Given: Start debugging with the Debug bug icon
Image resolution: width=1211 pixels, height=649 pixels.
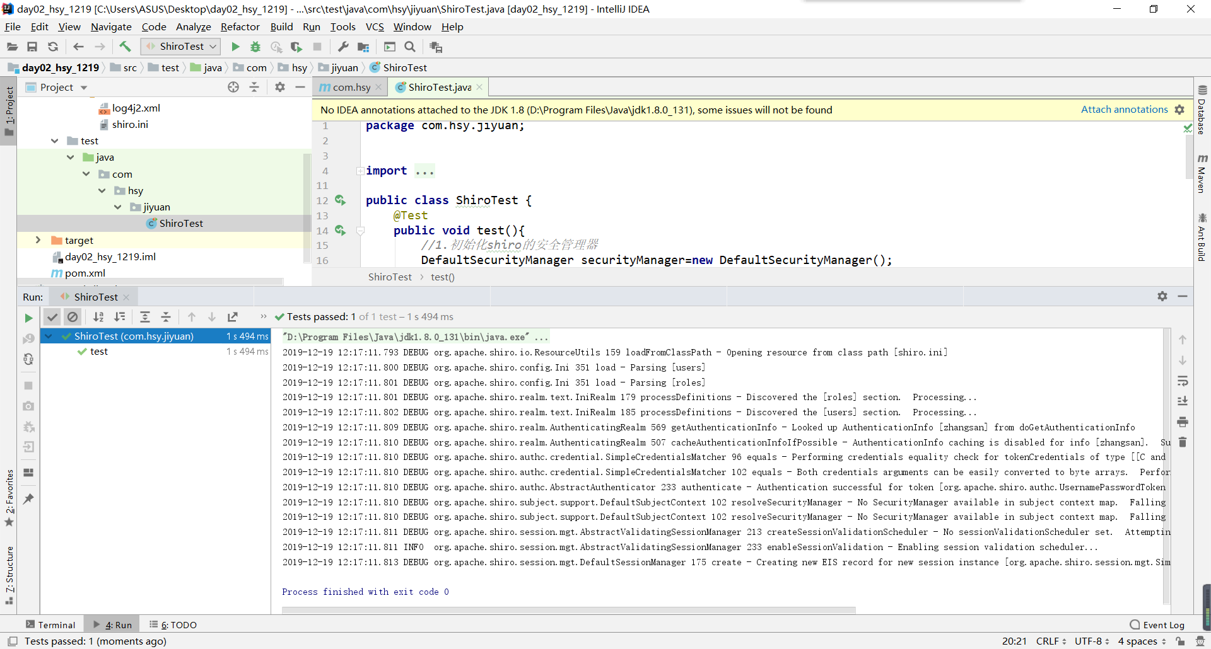Looking at the screenshot, I should pos(255,47).
